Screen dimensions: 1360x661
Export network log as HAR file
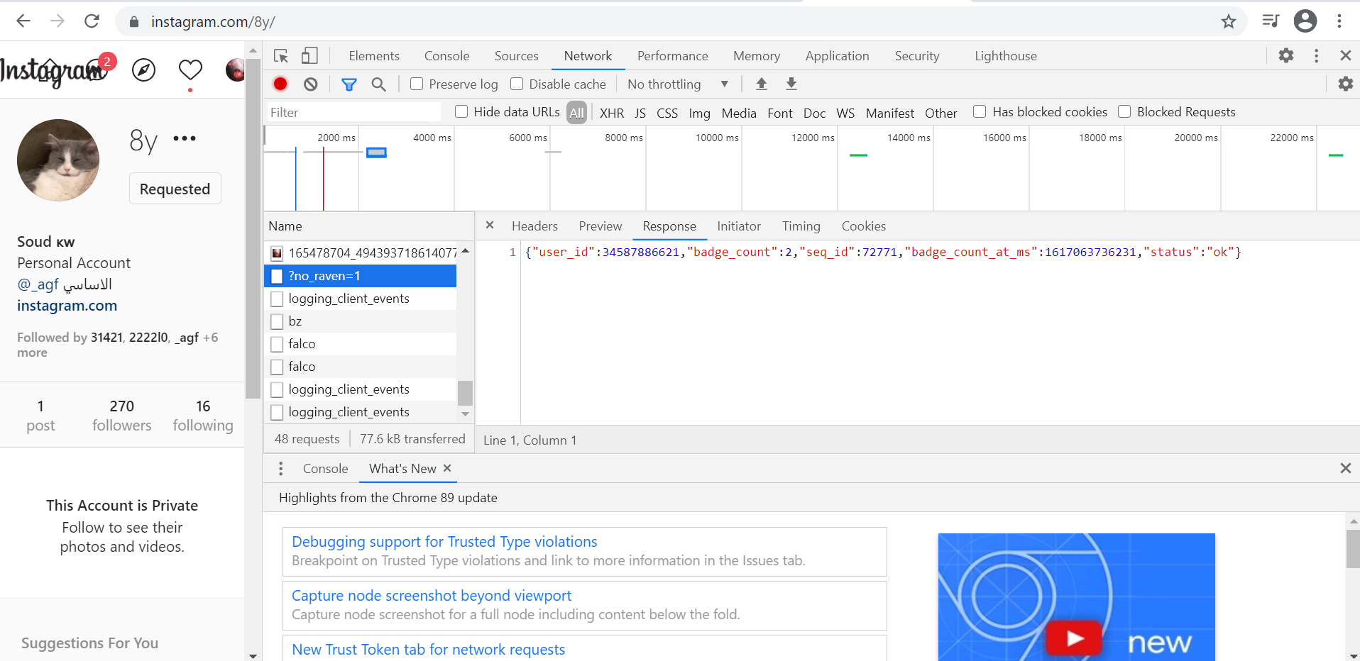pos(791,84)
